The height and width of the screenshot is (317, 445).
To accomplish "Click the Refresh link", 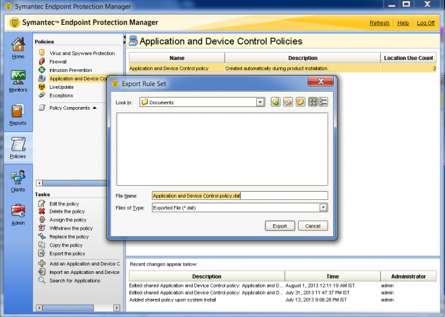I will point(380,23).
